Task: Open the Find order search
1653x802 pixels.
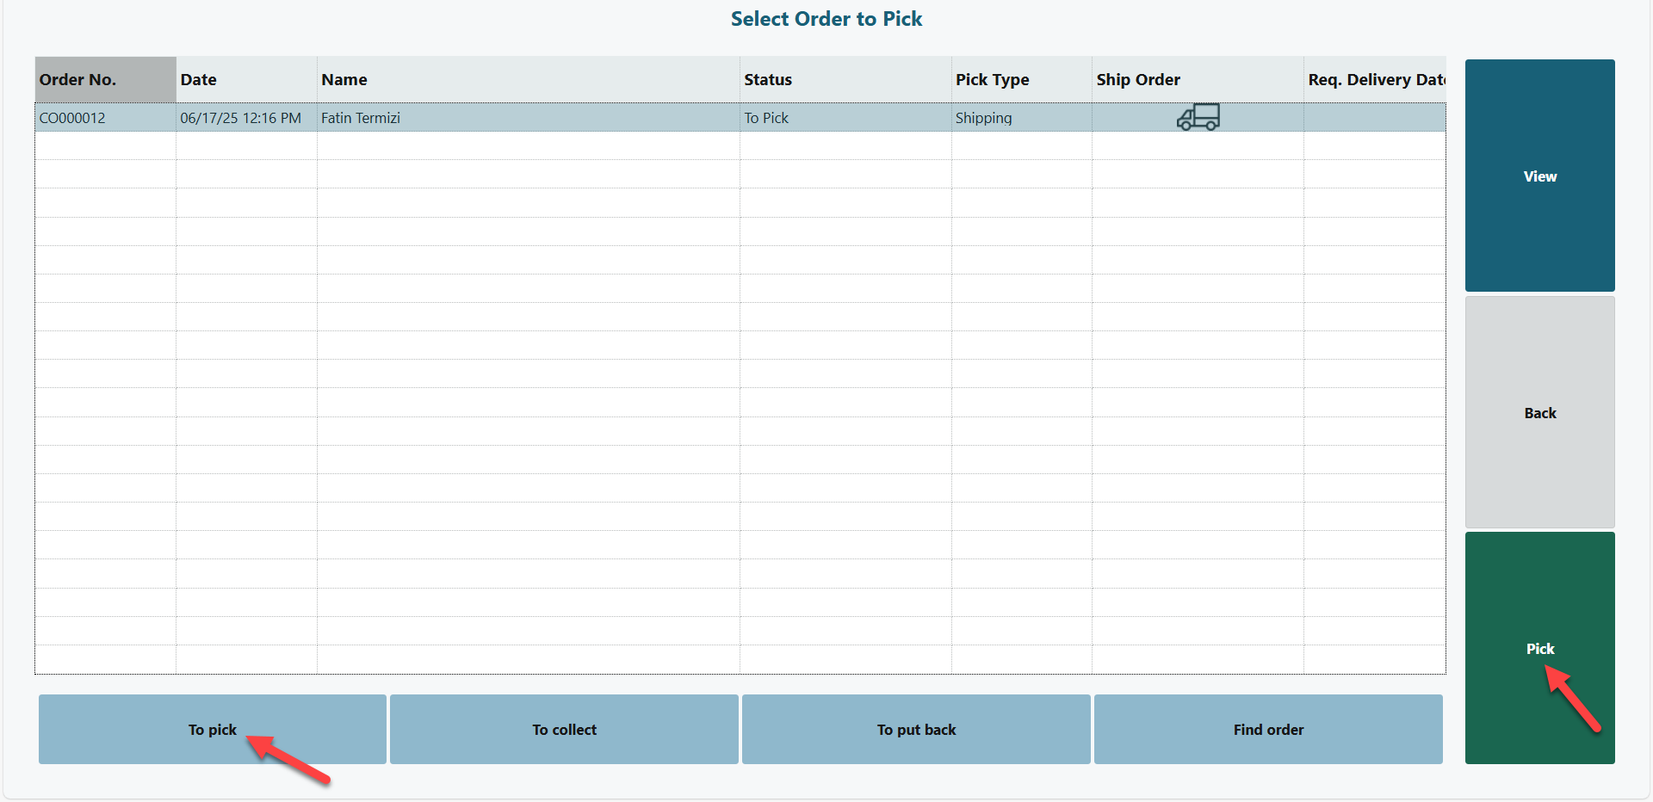Action: click(x=1267, y=729)
